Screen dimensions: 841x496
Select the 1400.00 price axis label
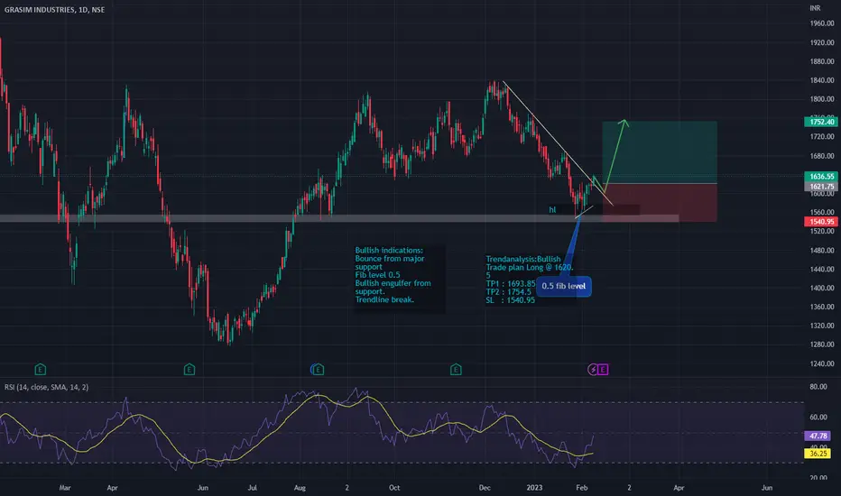pyautogui.click(x=822, y=288)
